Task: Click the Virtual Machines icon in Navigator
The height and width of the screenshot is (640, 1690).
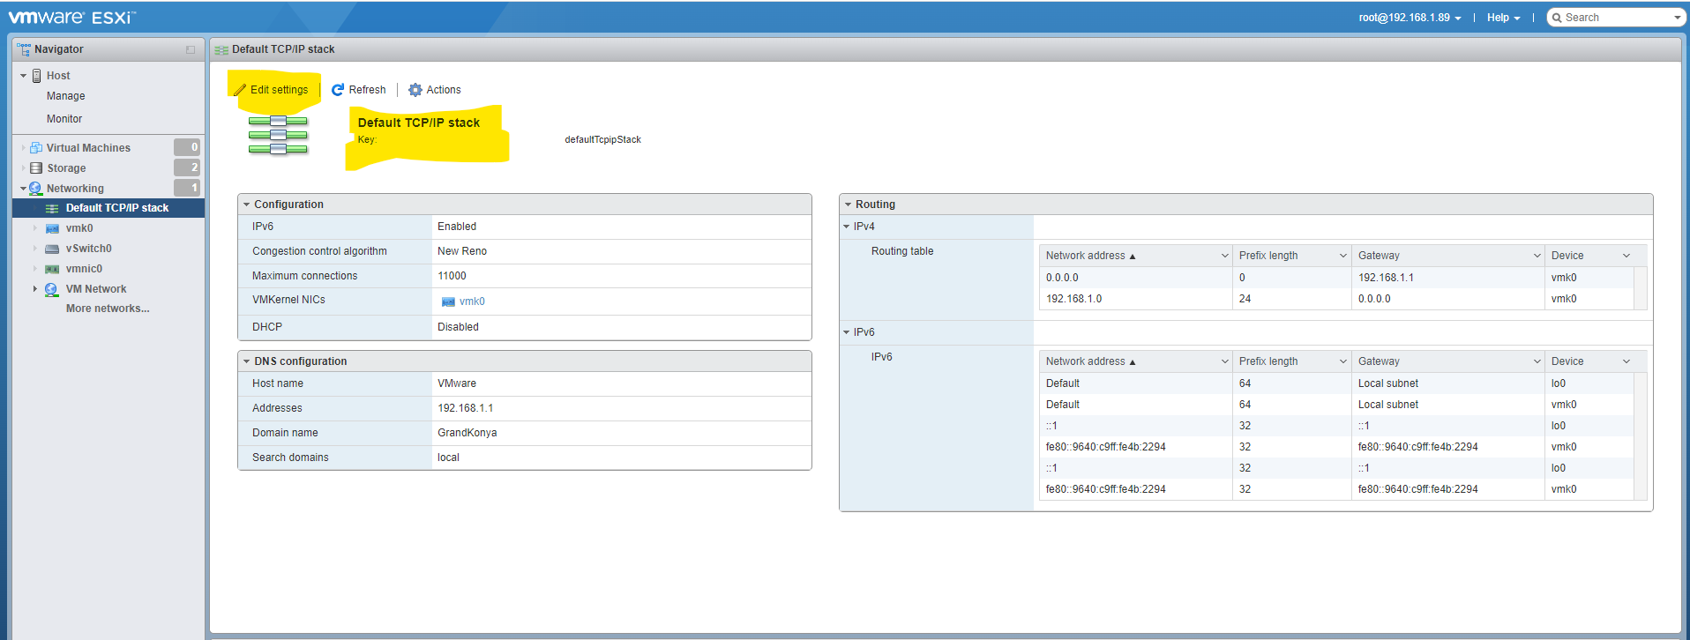Action: pos(36,148)
